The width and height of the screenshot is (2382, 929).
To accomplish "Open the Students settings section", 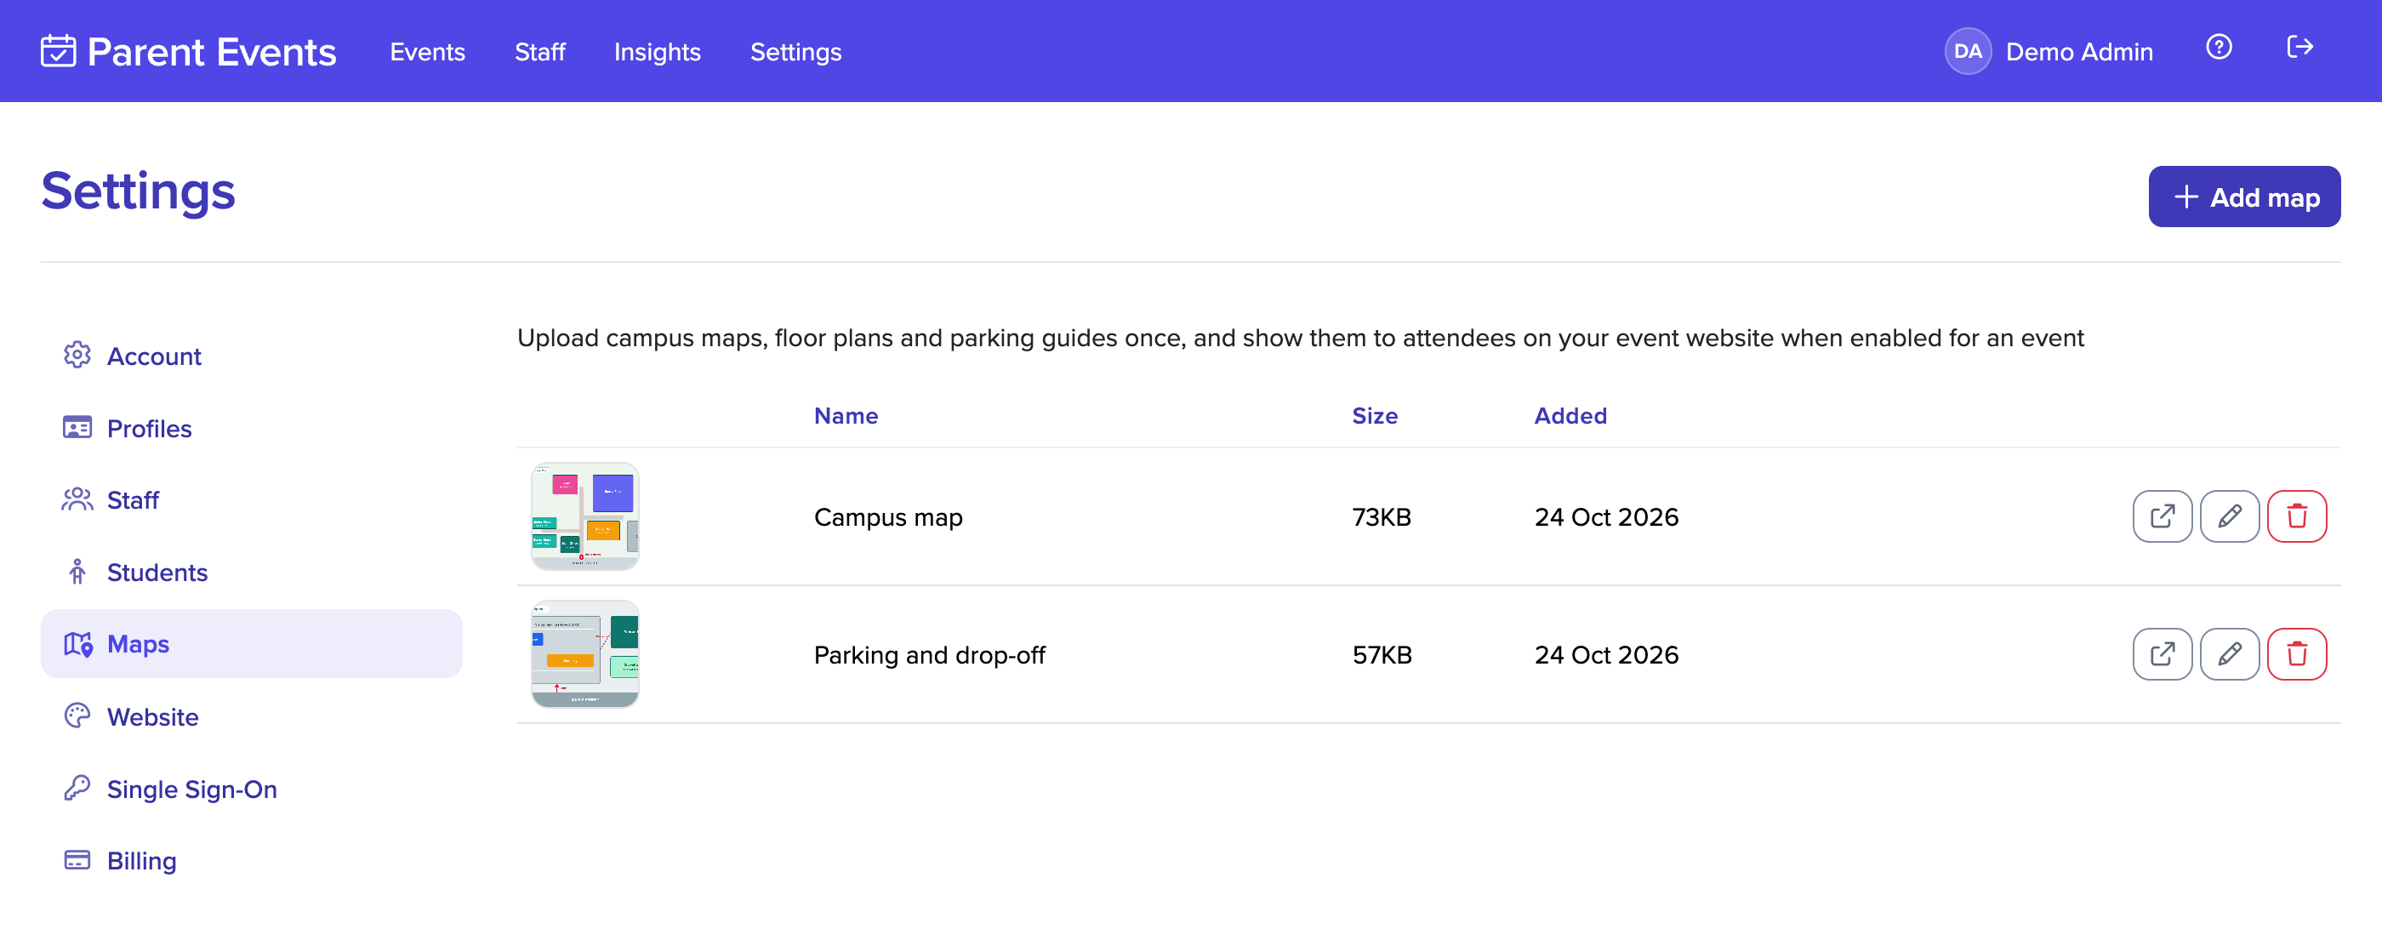I will click(x=251, y=573).
